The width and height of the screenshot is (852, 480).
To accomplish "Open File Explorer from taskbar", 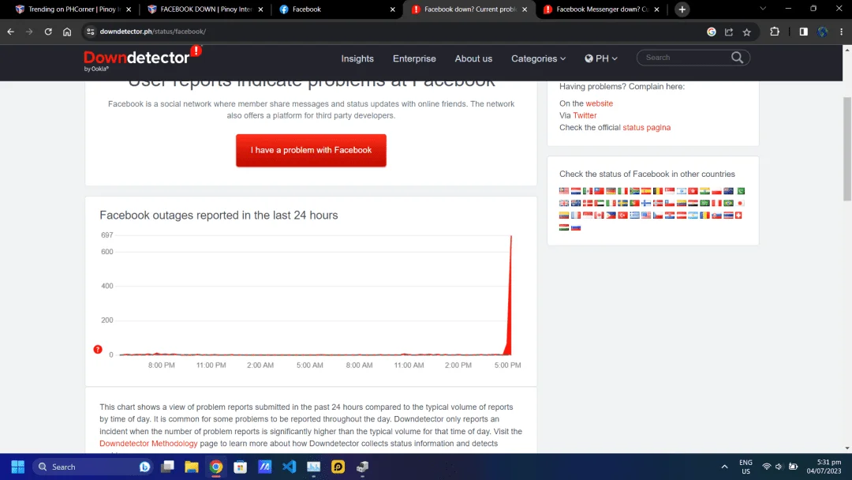I will 191,467.
